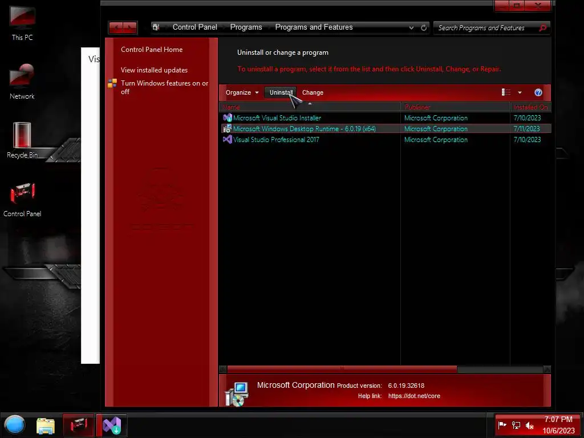Select Programs breadcrumb
The height and width of the screenshot is (438, 584).
coord(246,27)
